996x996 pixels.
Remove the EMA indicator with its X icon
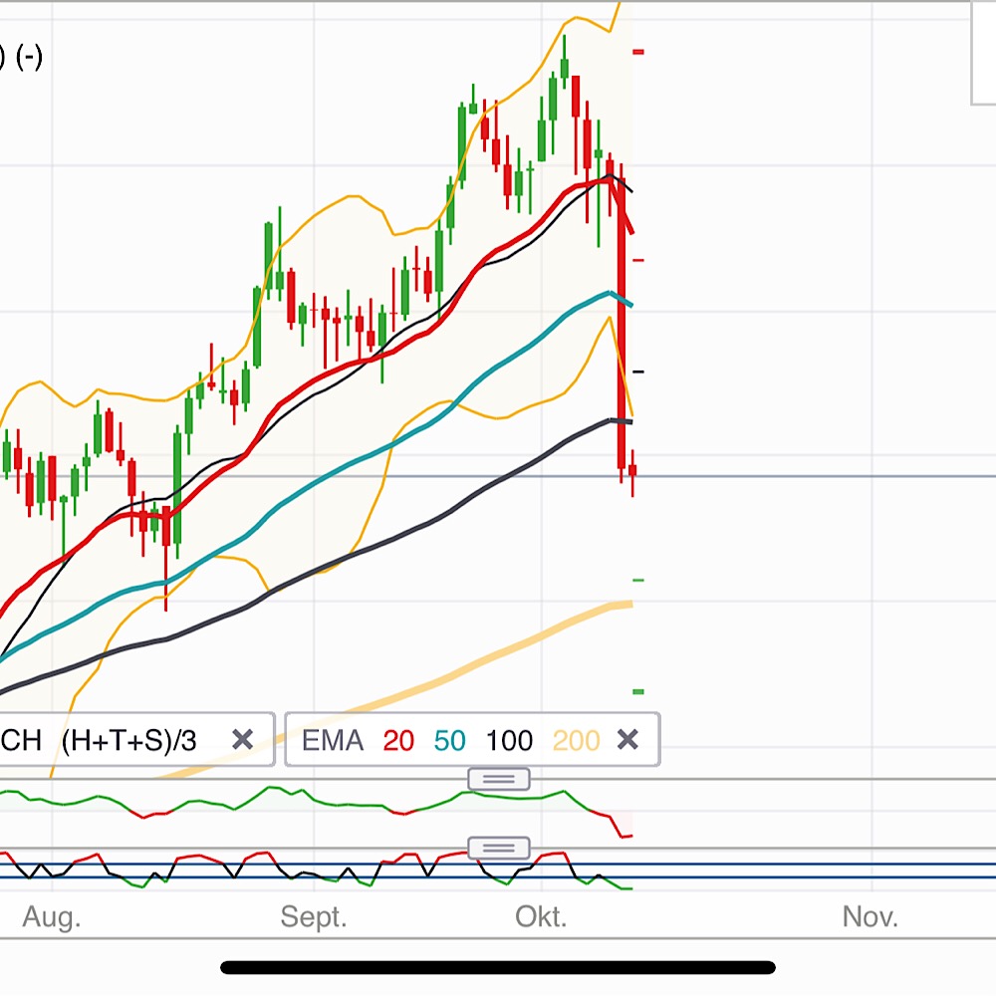[628, 740]
